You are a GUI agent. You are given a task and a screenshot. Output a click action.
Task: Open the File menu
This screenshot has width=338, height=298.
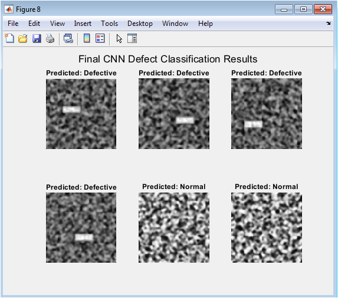(x=13, y=24)
